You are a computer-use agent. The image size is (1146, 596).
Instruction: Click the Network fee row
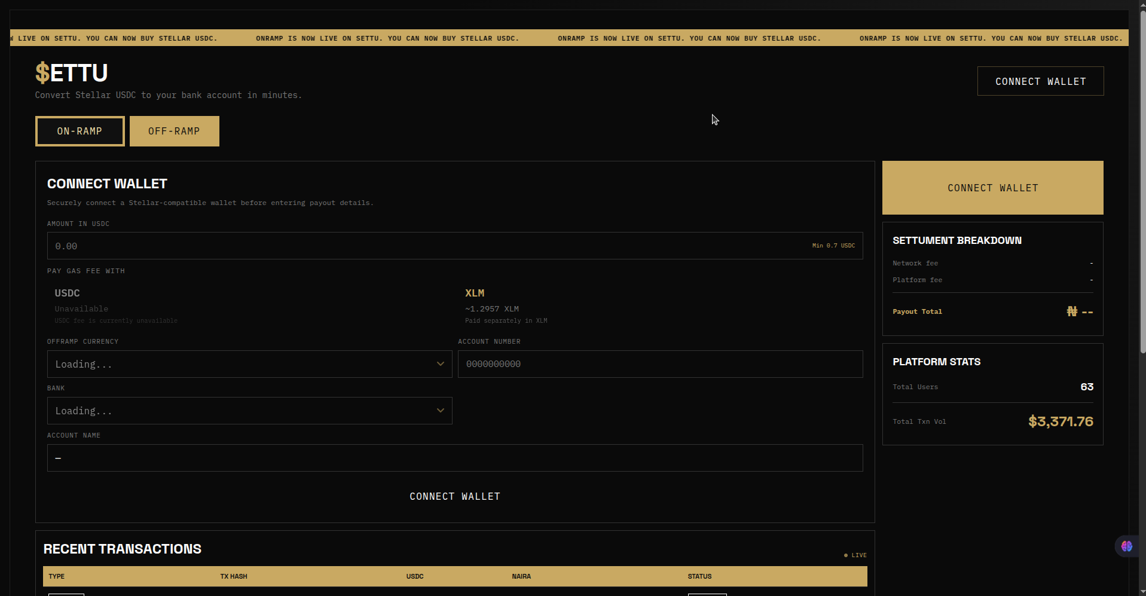tap(992, 263)
